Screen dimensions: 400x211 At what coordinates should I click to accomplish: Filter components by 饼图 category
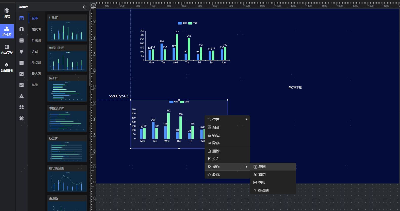[35, 52]
